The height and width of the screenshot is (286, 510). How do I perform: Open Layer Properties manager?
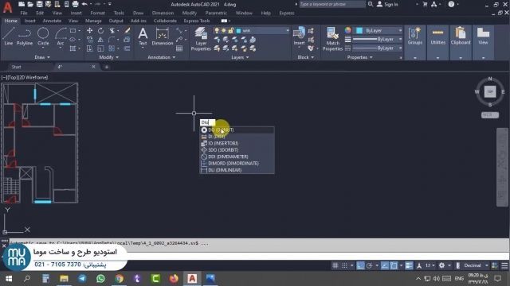(201, 39)
